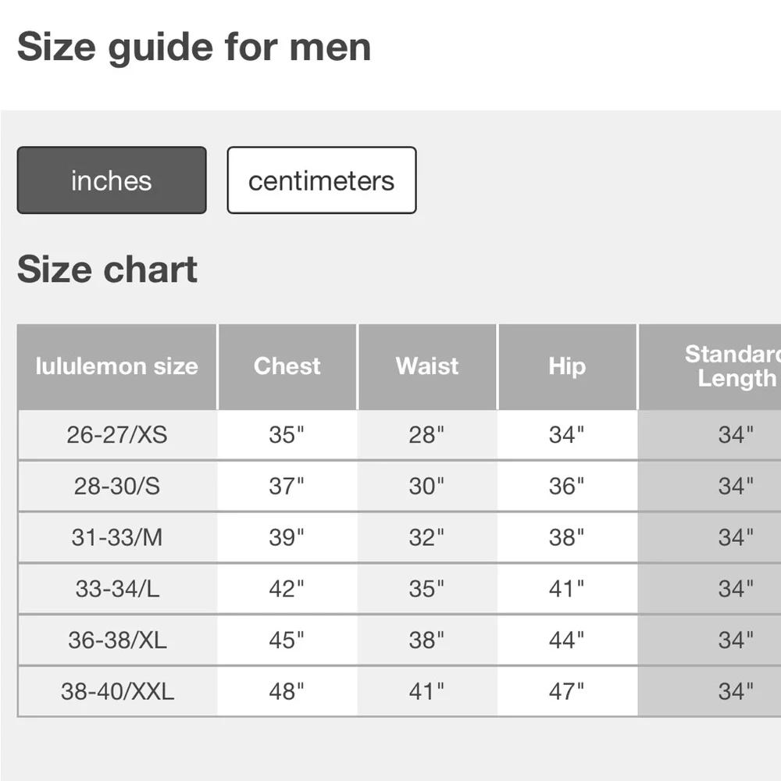Select the inches unit button

click(112, 180)
